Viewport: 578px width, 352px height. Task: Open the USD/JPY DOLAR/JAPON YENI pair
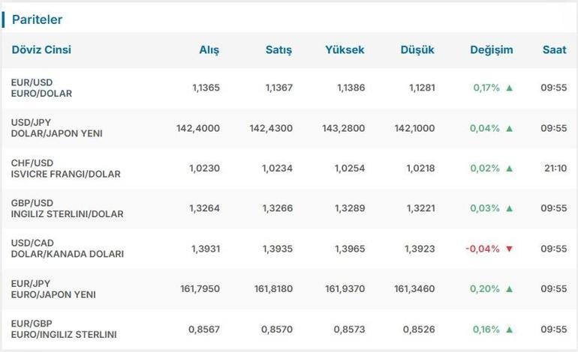click(57, 128)
